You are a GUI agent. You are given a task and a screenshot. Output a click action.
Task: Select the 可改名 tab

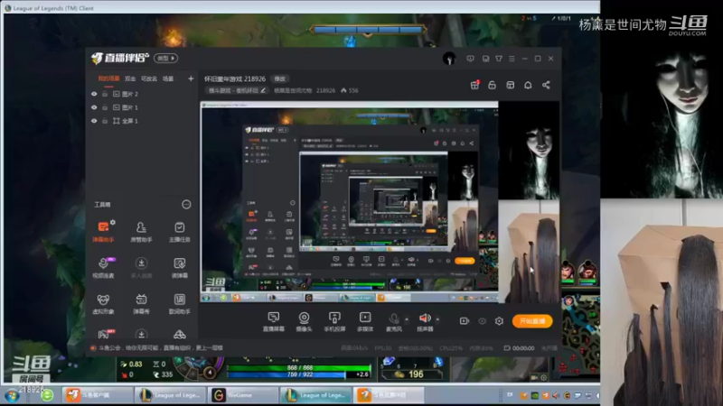coord(149,78)
